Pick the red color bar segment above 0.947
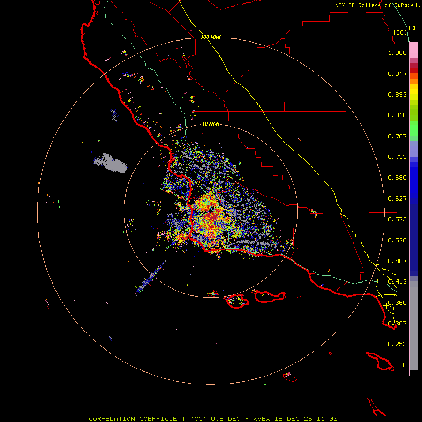 tap(414, 70)
